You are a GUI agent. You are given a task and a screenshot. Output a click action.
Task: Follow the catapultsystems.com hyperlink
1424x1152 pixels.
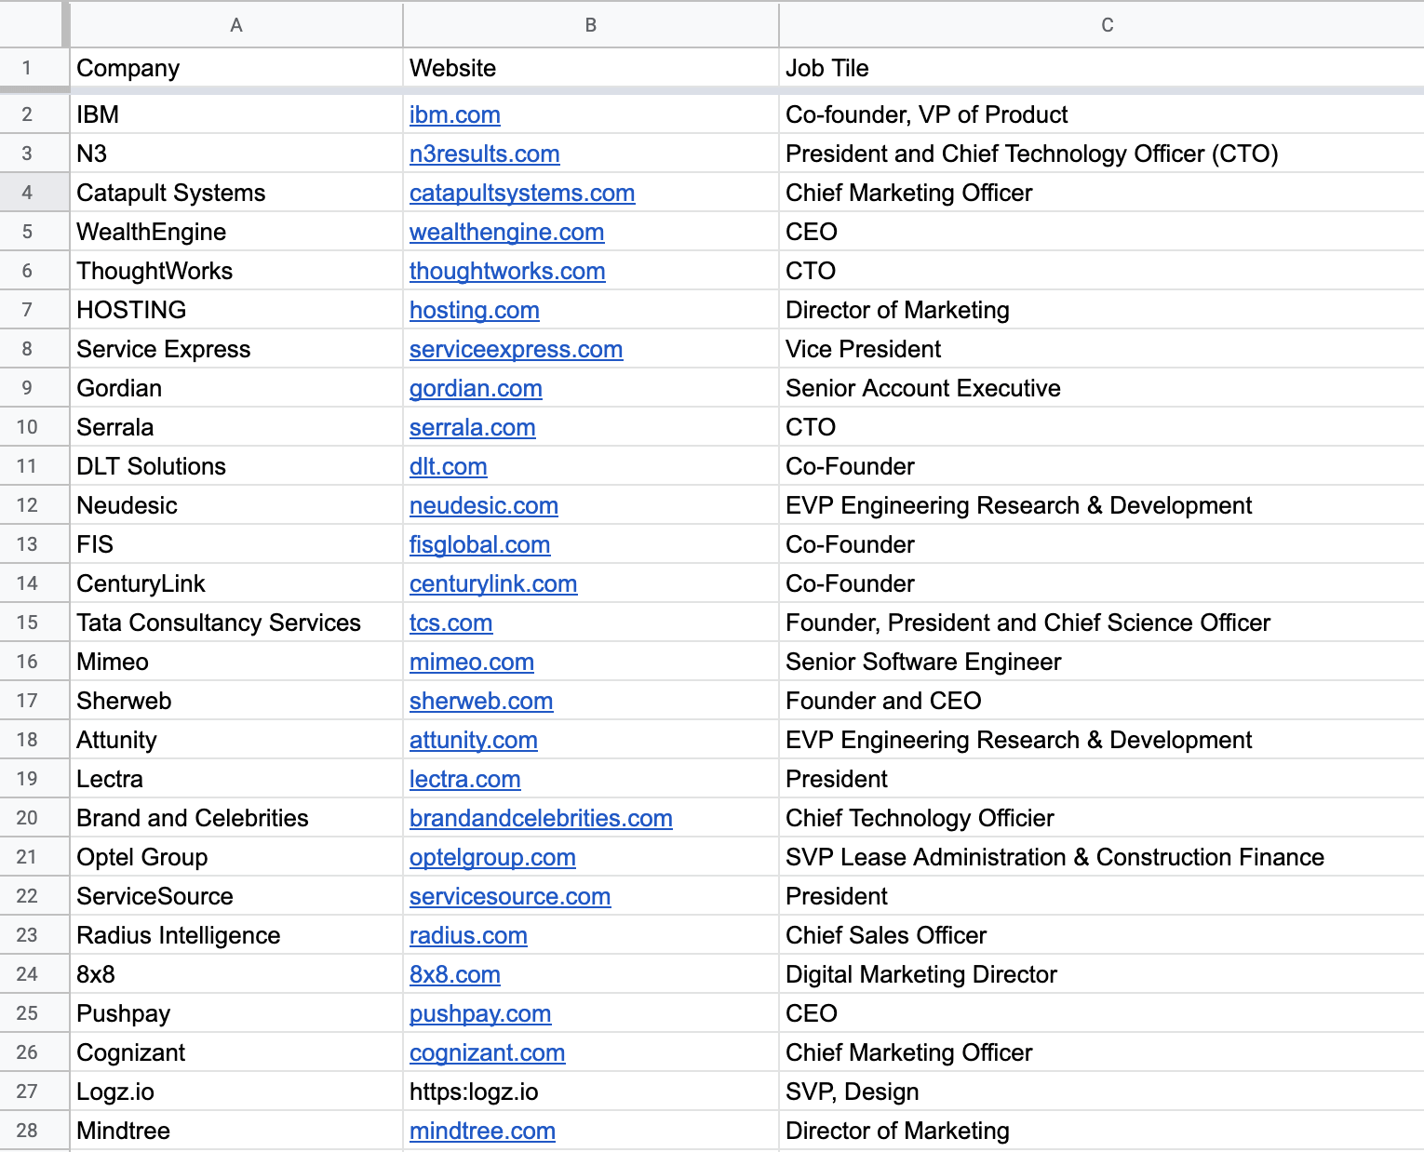(x=522, y=193)
